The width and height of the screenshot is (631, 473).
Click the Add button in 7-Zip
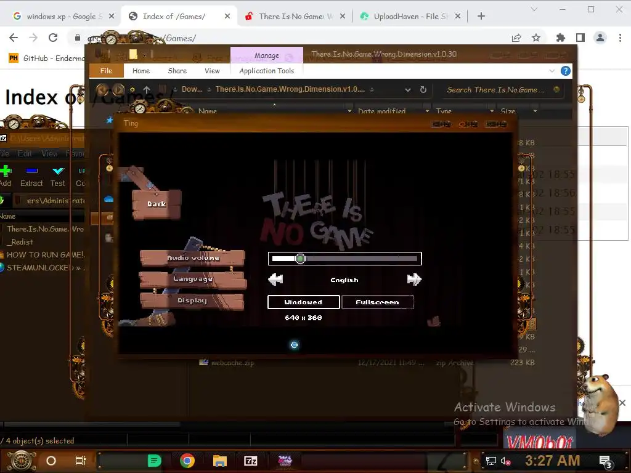6,176
